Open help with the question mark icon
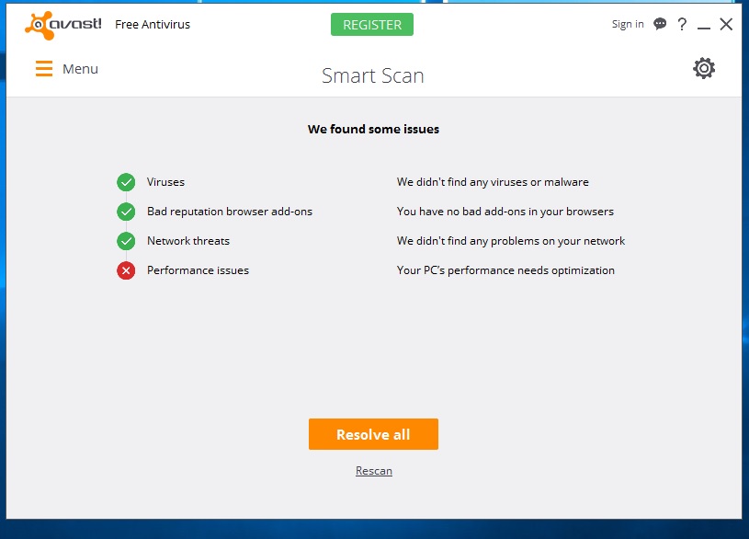Screen dimensions: 749x539 [682, 24]
